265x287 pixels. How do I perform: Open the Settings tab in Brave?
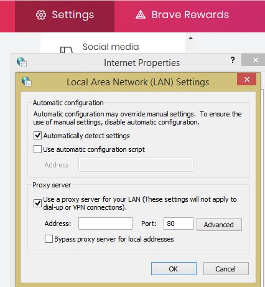click(65, 16)
